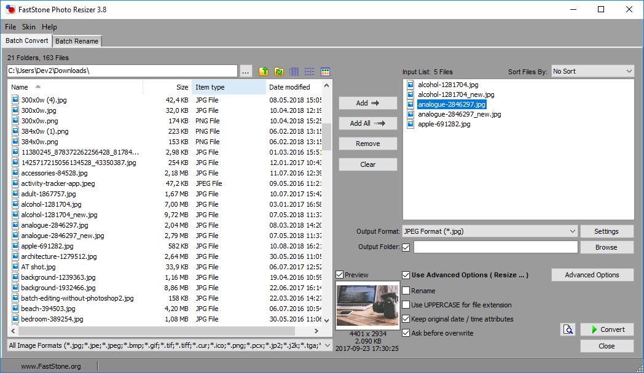Image resolution: width=644 pixels, height=373 pixels.
Task: Toggle the Output Folder checkbox
Action: [x=406, y=247]
